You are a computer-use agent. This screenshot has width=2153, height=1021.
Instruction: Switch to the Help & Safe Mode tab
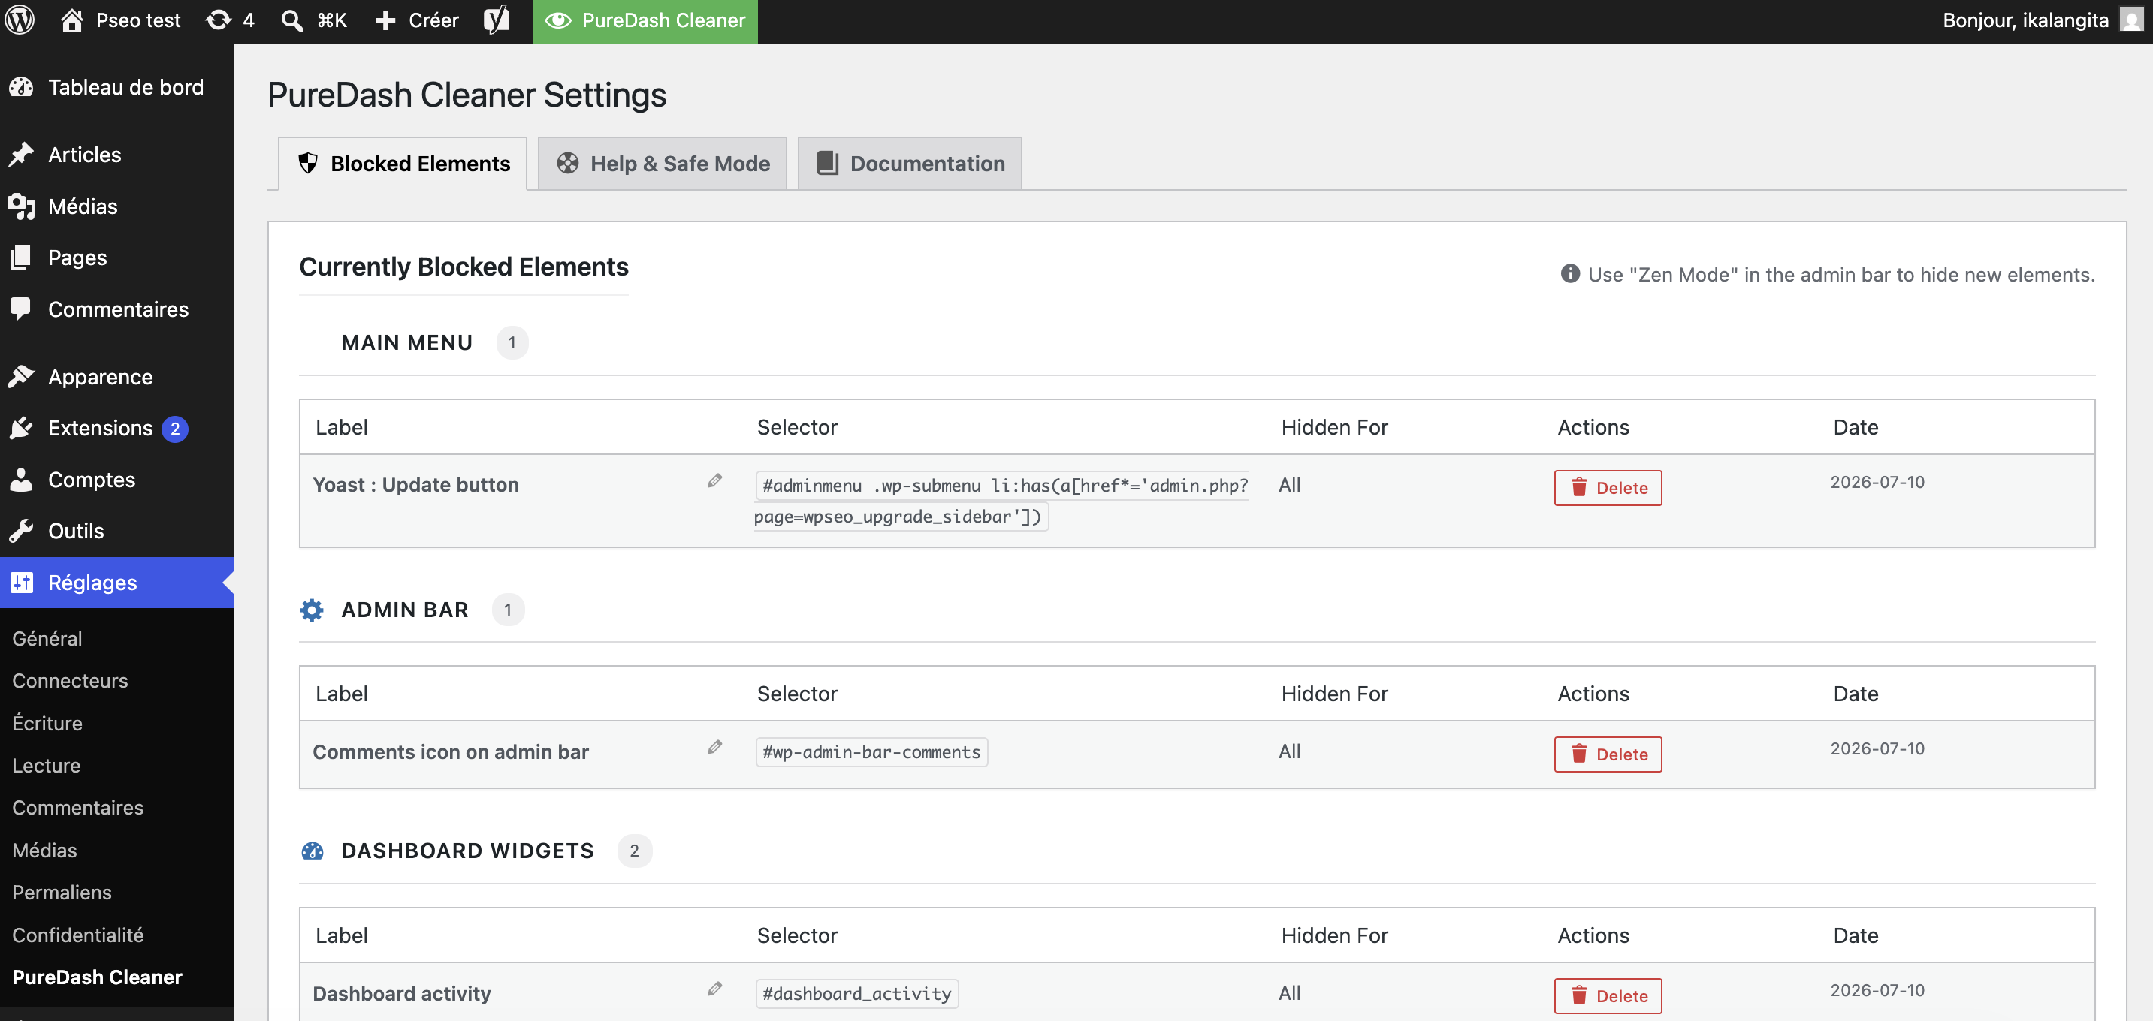click(662, 164)
